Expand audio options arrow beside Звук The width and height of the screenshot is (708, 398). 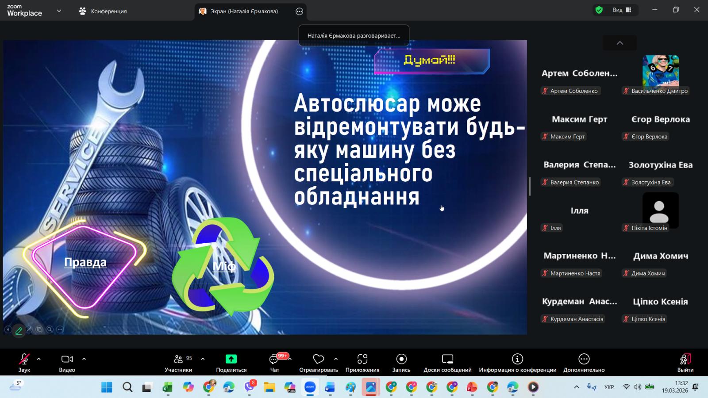coord(39,359)
